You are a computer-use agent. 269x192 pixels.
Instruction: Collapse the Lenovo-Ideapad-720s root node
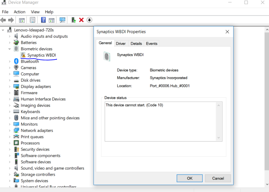(x=3, y=30)
